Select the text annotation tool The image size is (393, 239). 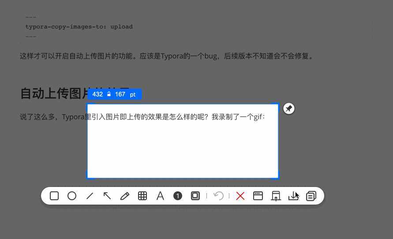[160, 196]
